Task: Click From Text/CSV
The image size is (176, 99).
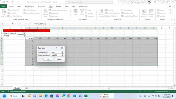Action: [13, 10]
